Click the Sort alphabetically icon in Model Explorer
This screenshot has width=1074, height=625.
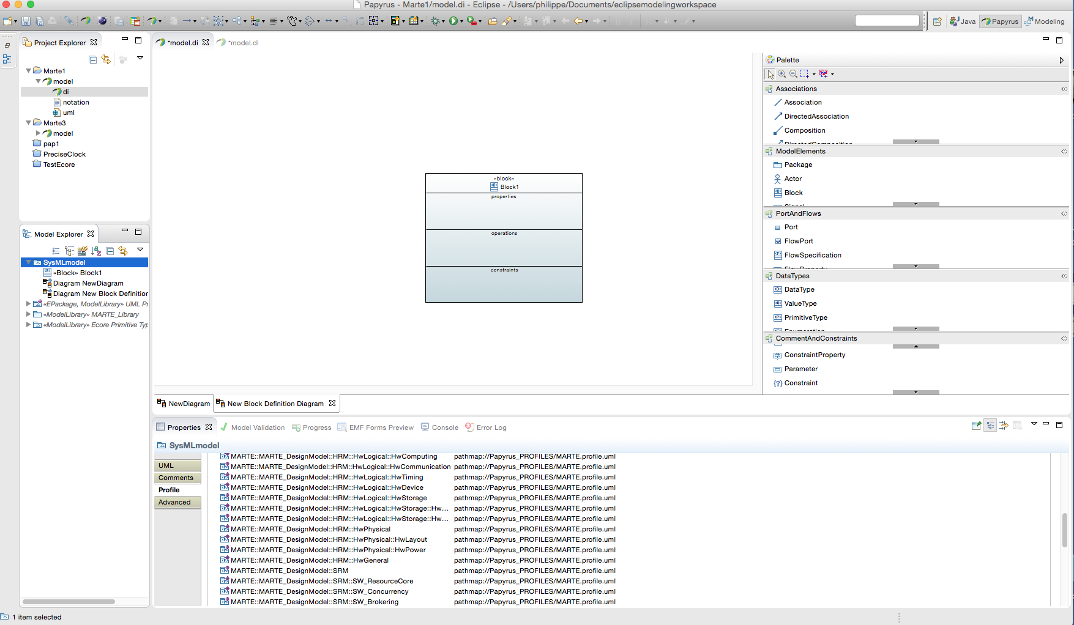[x=96, y=251]
